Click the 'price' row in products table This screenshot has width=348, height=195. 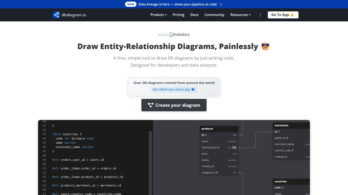219,154
